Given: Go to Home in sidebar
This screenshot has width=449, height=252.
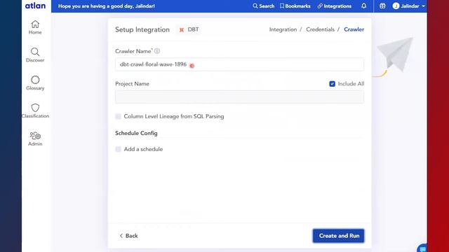Looking at the screenshot, I should (x=35, y=27).
